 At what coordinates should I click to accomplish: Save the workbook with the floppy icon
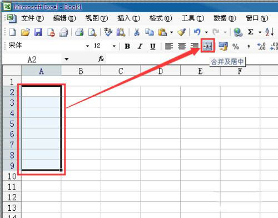coord(38,32)
